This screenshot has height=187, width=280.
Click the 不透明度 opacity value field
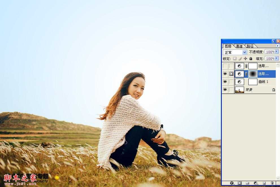pyautogui.click(x=270, y=52)
